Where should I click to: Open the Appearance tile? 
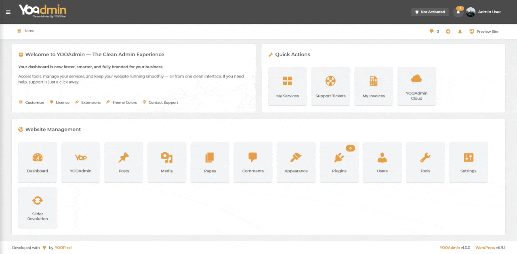296,162
